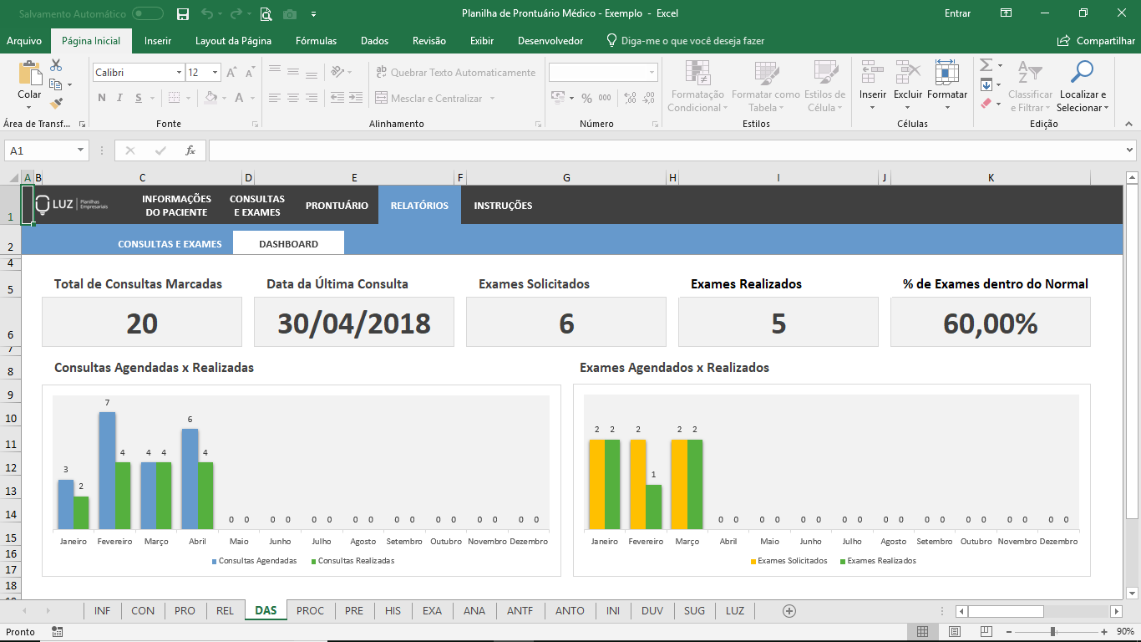Click the Save icon in quick access toolbar
Image resolution: width=1141 pixels, height=642 pixels.
[183, 13]
